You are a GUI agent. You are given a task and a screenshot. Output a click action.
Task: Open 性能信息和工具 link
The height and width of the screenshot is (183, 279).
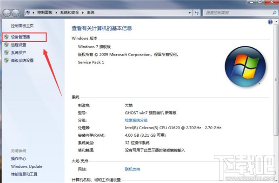point(24,174)
